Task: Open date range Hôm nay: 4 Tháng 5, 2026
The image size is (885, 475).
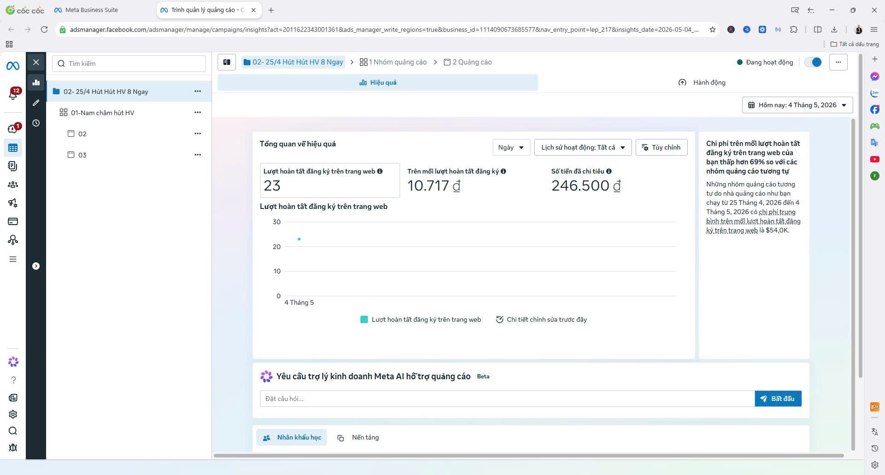Action: pos(797,105)
